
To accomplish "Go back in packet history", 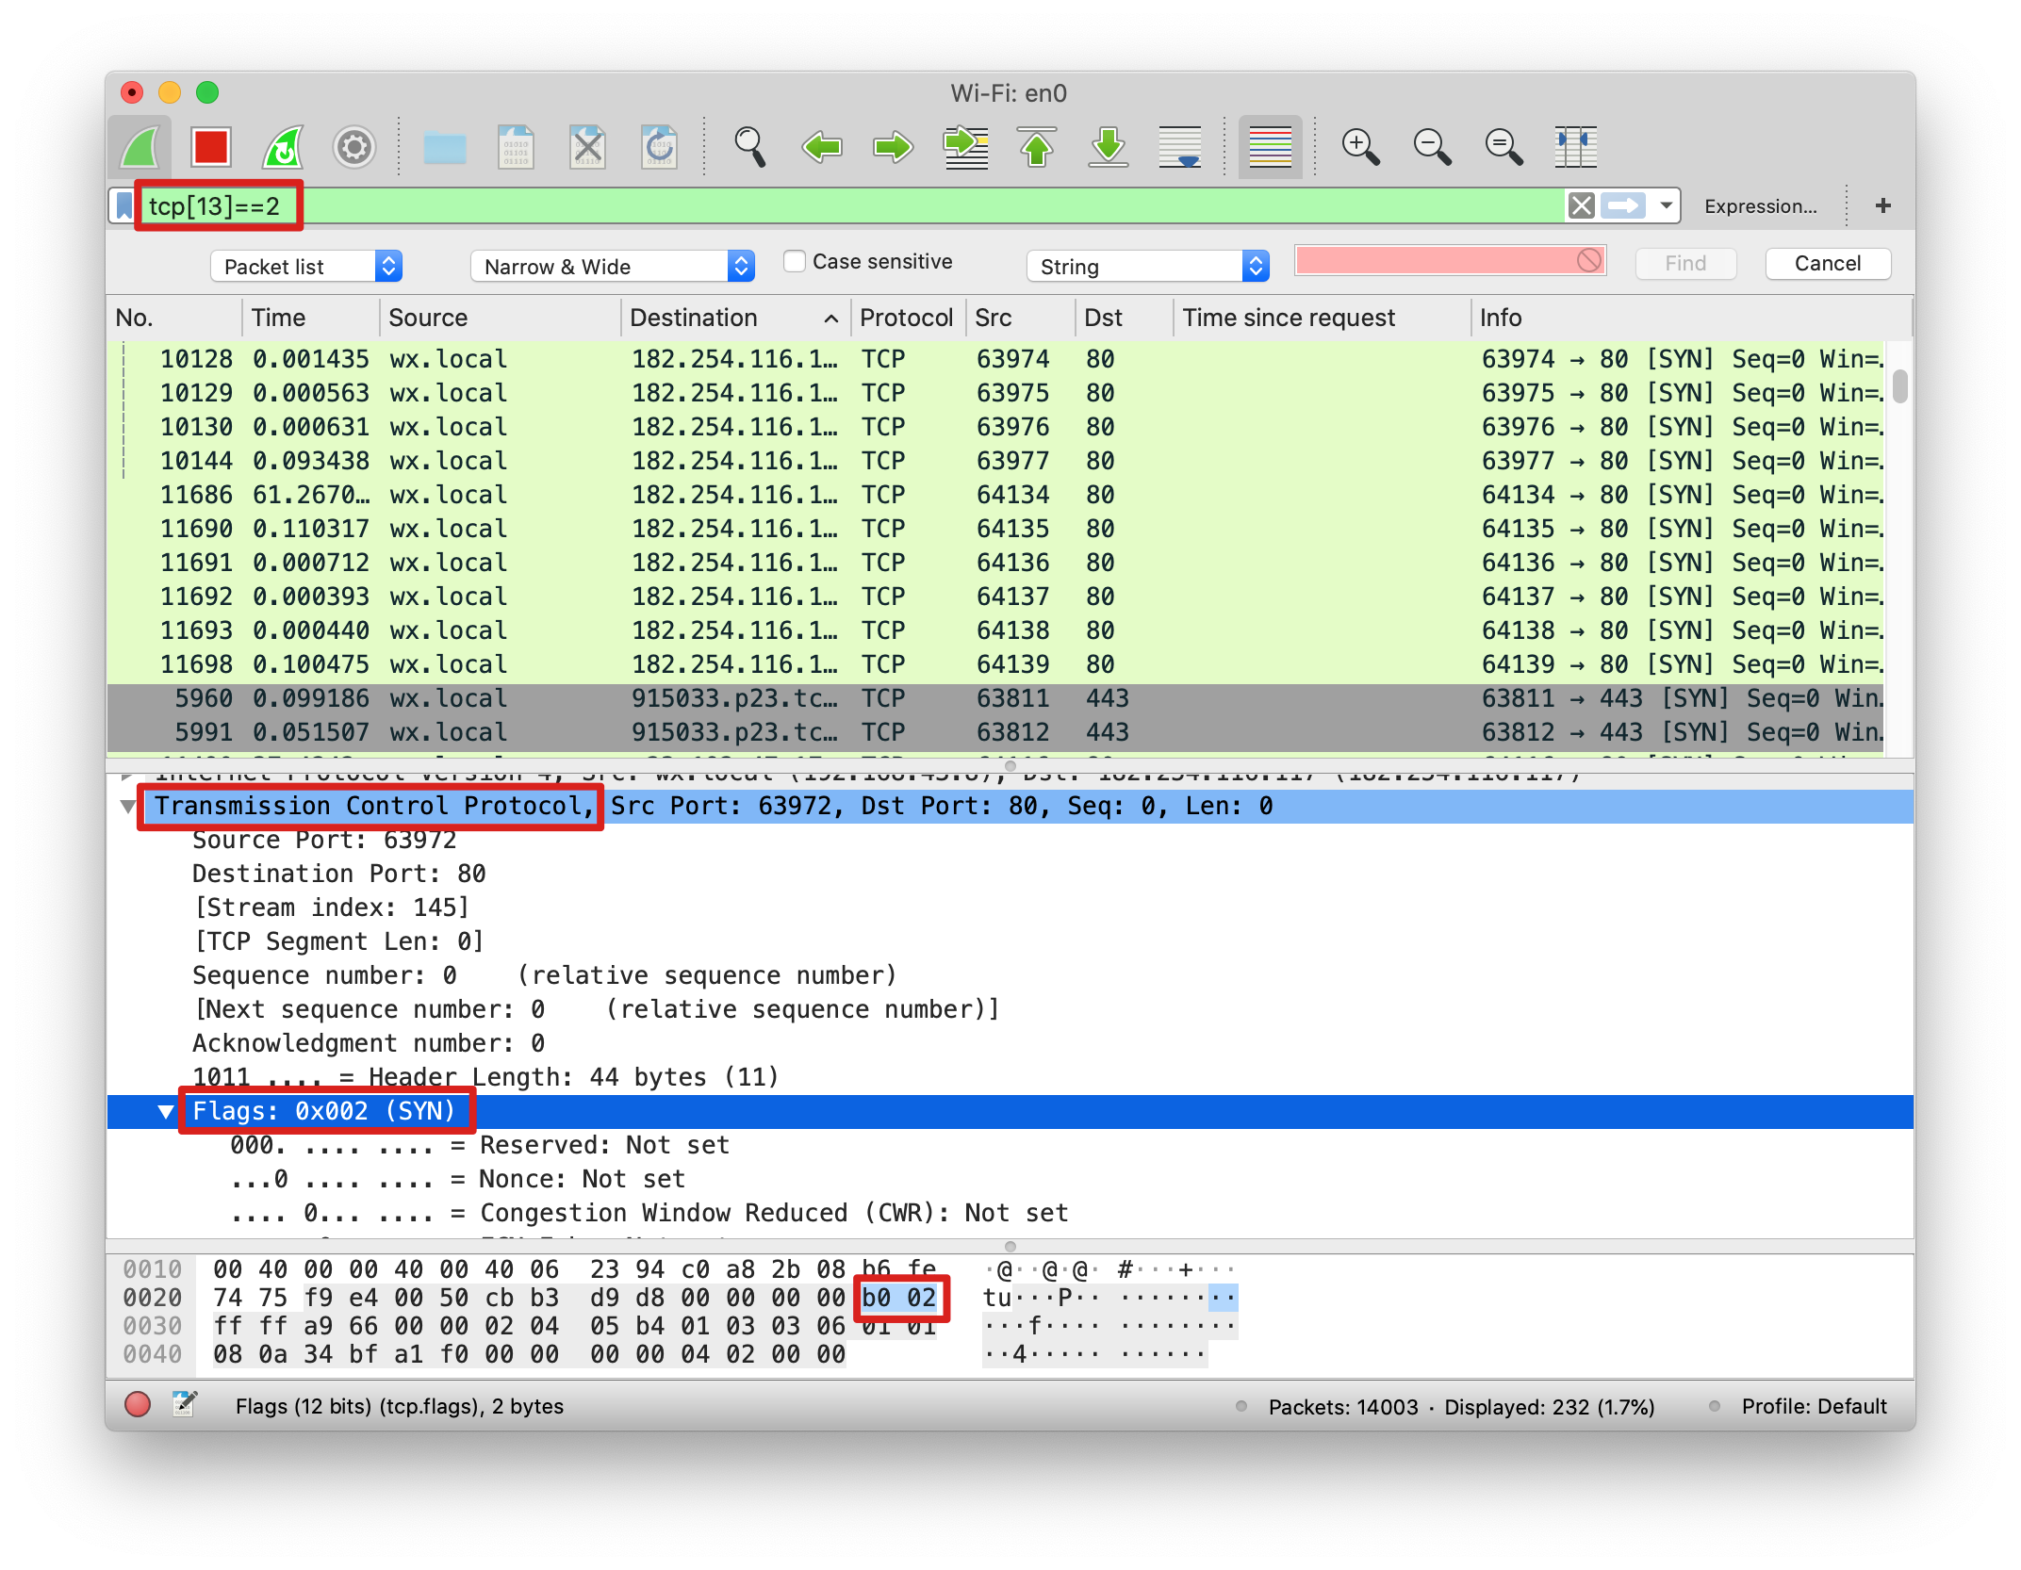I will click(822, 147).
